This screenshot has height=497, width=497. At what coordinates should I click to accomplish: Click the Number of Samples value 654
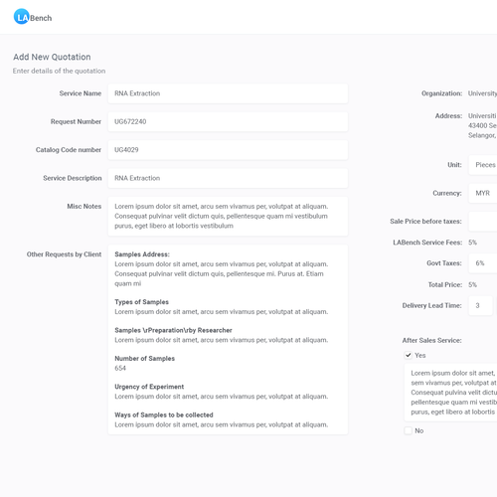[120, 368]
